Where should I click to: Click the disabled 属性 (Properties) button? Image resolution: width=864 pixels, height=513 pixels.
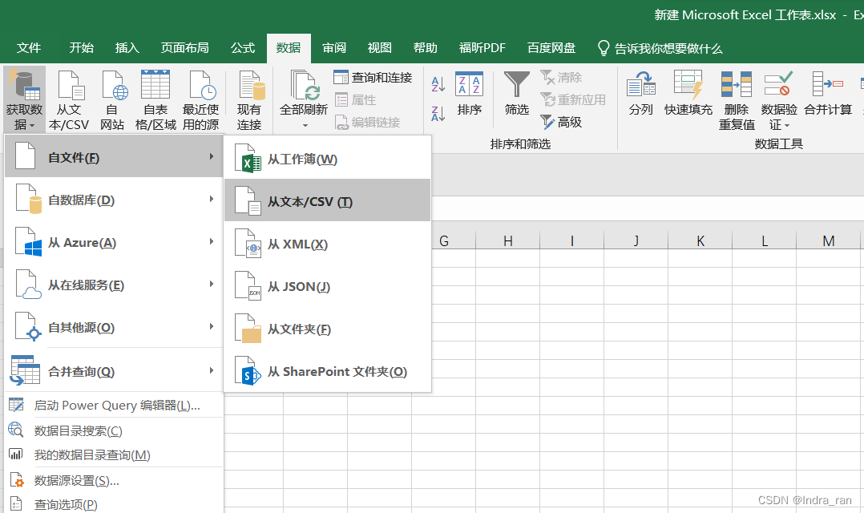[355, 100]
